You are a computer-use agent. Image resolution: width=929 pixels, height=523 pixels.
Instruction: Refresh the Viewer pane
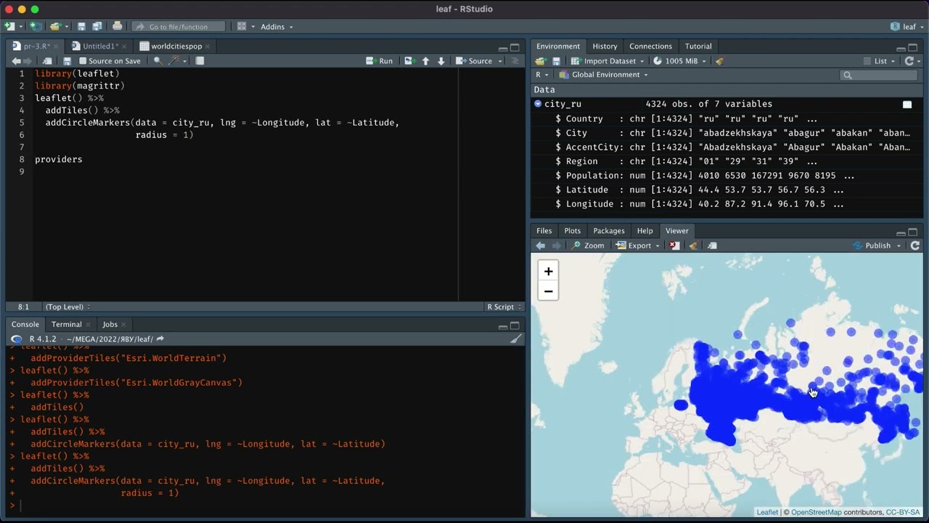click(915, 246)
